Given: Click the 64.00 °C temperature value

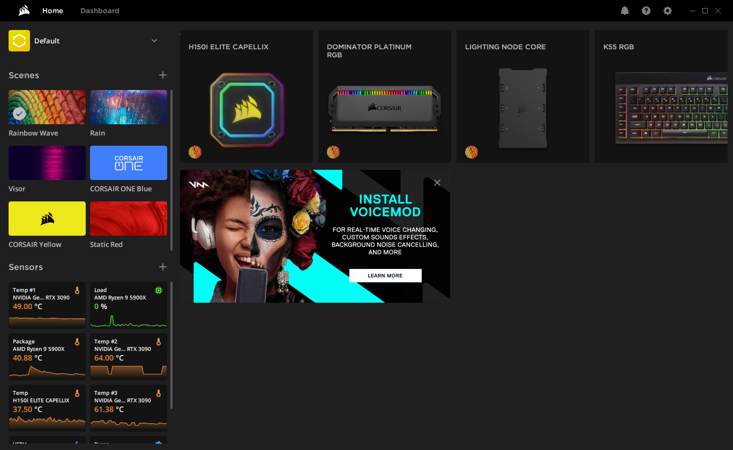Looking at the screenshot, I should [109, 358].
